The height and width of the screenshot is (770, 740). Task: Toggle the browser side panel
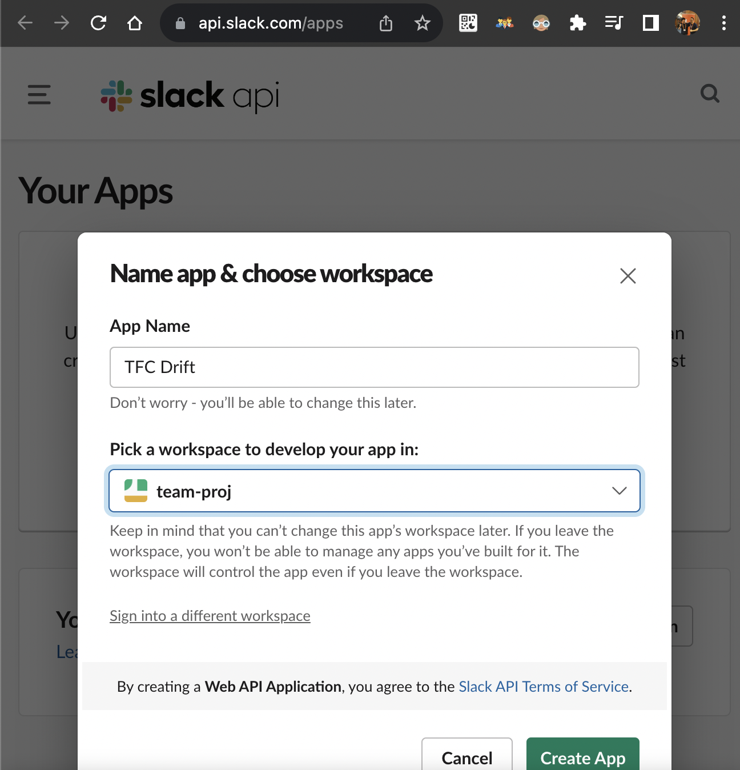(651, 23)
